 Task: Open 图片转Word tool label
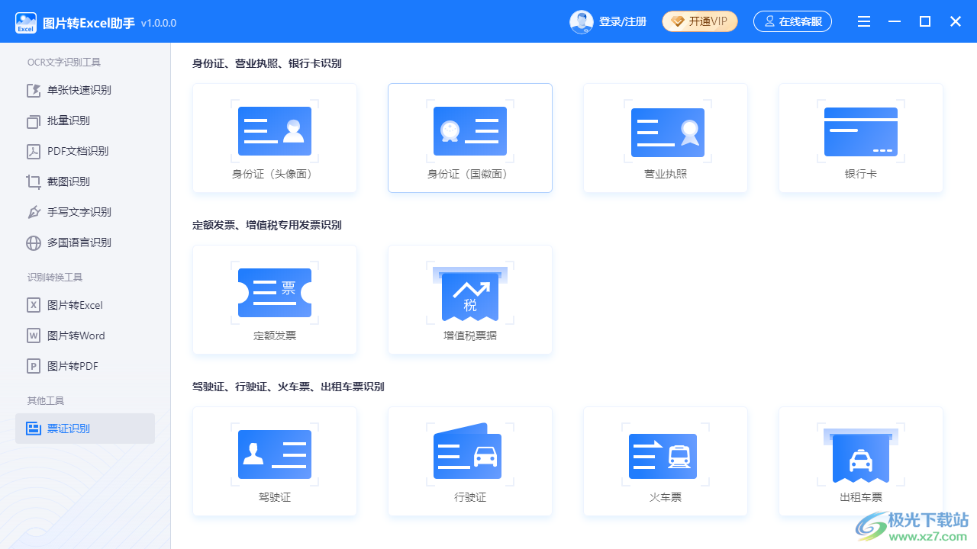pos(76,335)
